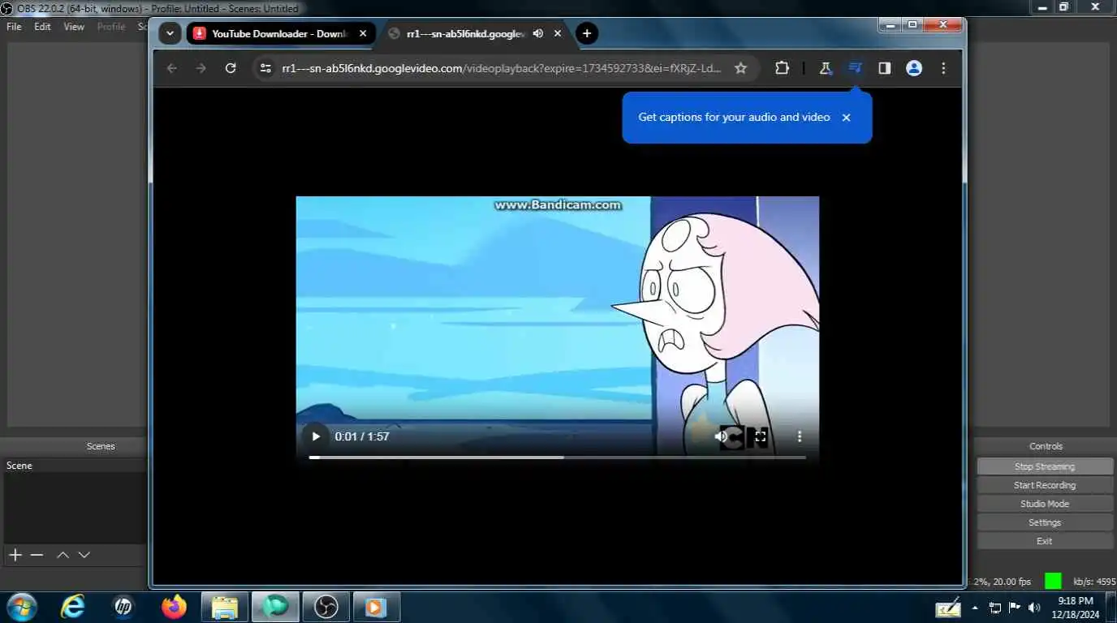Seek on the video progress bar
Screen dimensions: 1117x623
tap(557, 458)
